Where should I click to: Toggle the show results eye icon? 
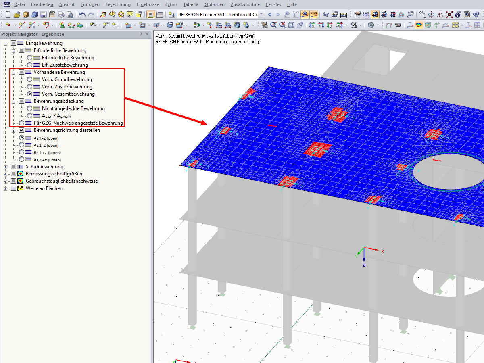click(x=305, y=15)
